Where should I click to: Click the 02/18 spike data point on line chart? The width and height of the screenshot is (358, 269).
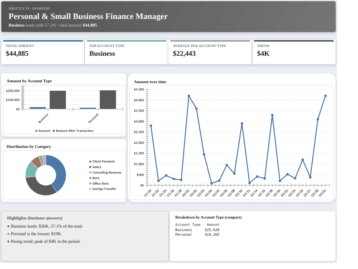click(272, 115)
